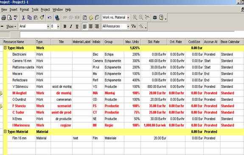
Task: Select the Format Painter brush
Action: (x=42, y=17)
